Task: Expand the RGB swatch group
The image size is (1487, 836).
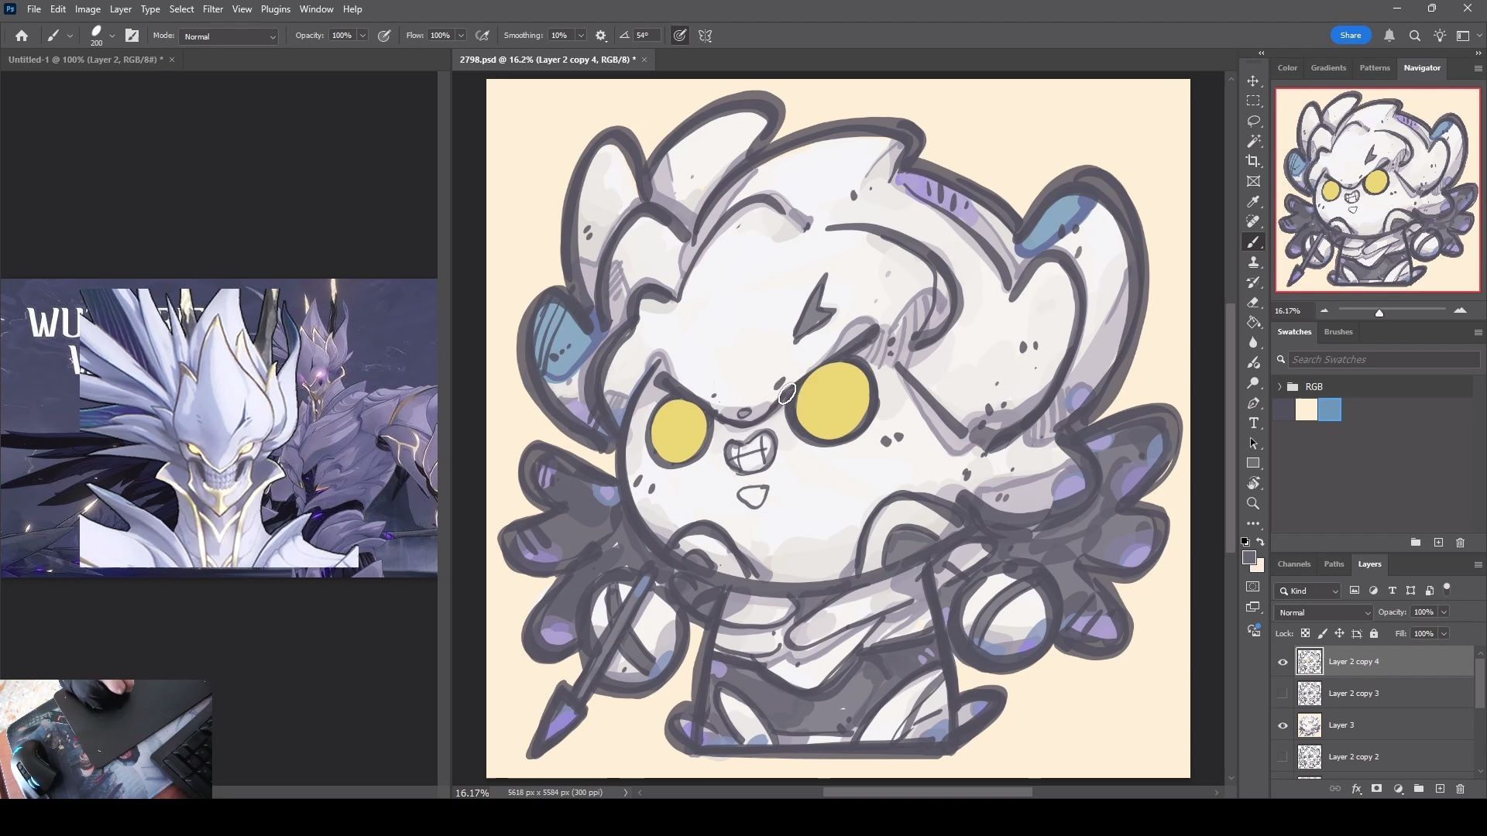Action: (x=1279, y=387)
